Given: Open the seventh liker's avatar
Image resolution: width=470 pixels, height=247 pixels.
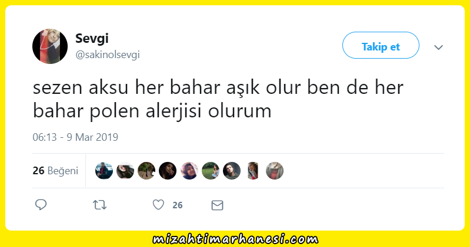Looking at the screenshot, I should click(x=232, y=171).
